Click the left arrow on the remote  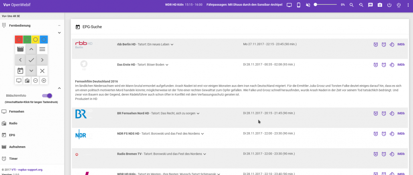click(20, 60)
